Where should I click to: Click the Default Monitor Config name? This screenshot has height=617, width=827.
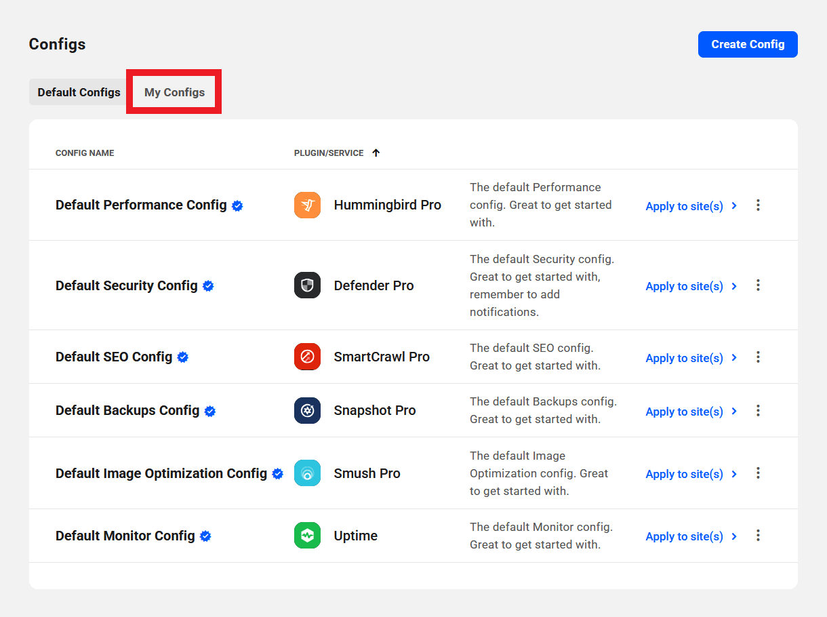pyautogui.click(x=125, y=536)
